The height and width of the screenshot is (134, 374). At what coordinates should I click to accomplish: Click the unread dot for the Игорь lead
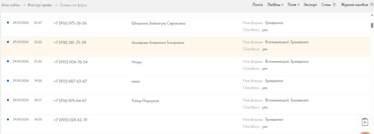coord(8,61)
